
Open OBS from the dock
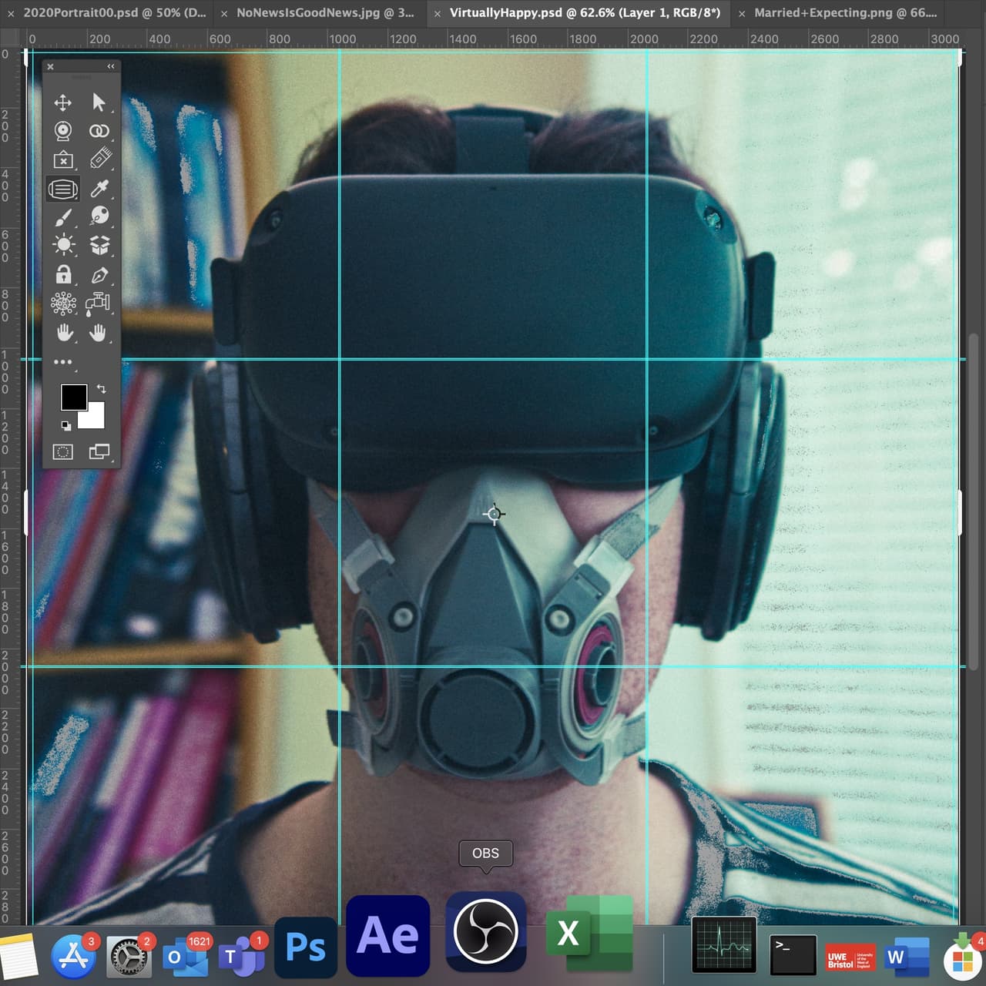pos(485,932)
